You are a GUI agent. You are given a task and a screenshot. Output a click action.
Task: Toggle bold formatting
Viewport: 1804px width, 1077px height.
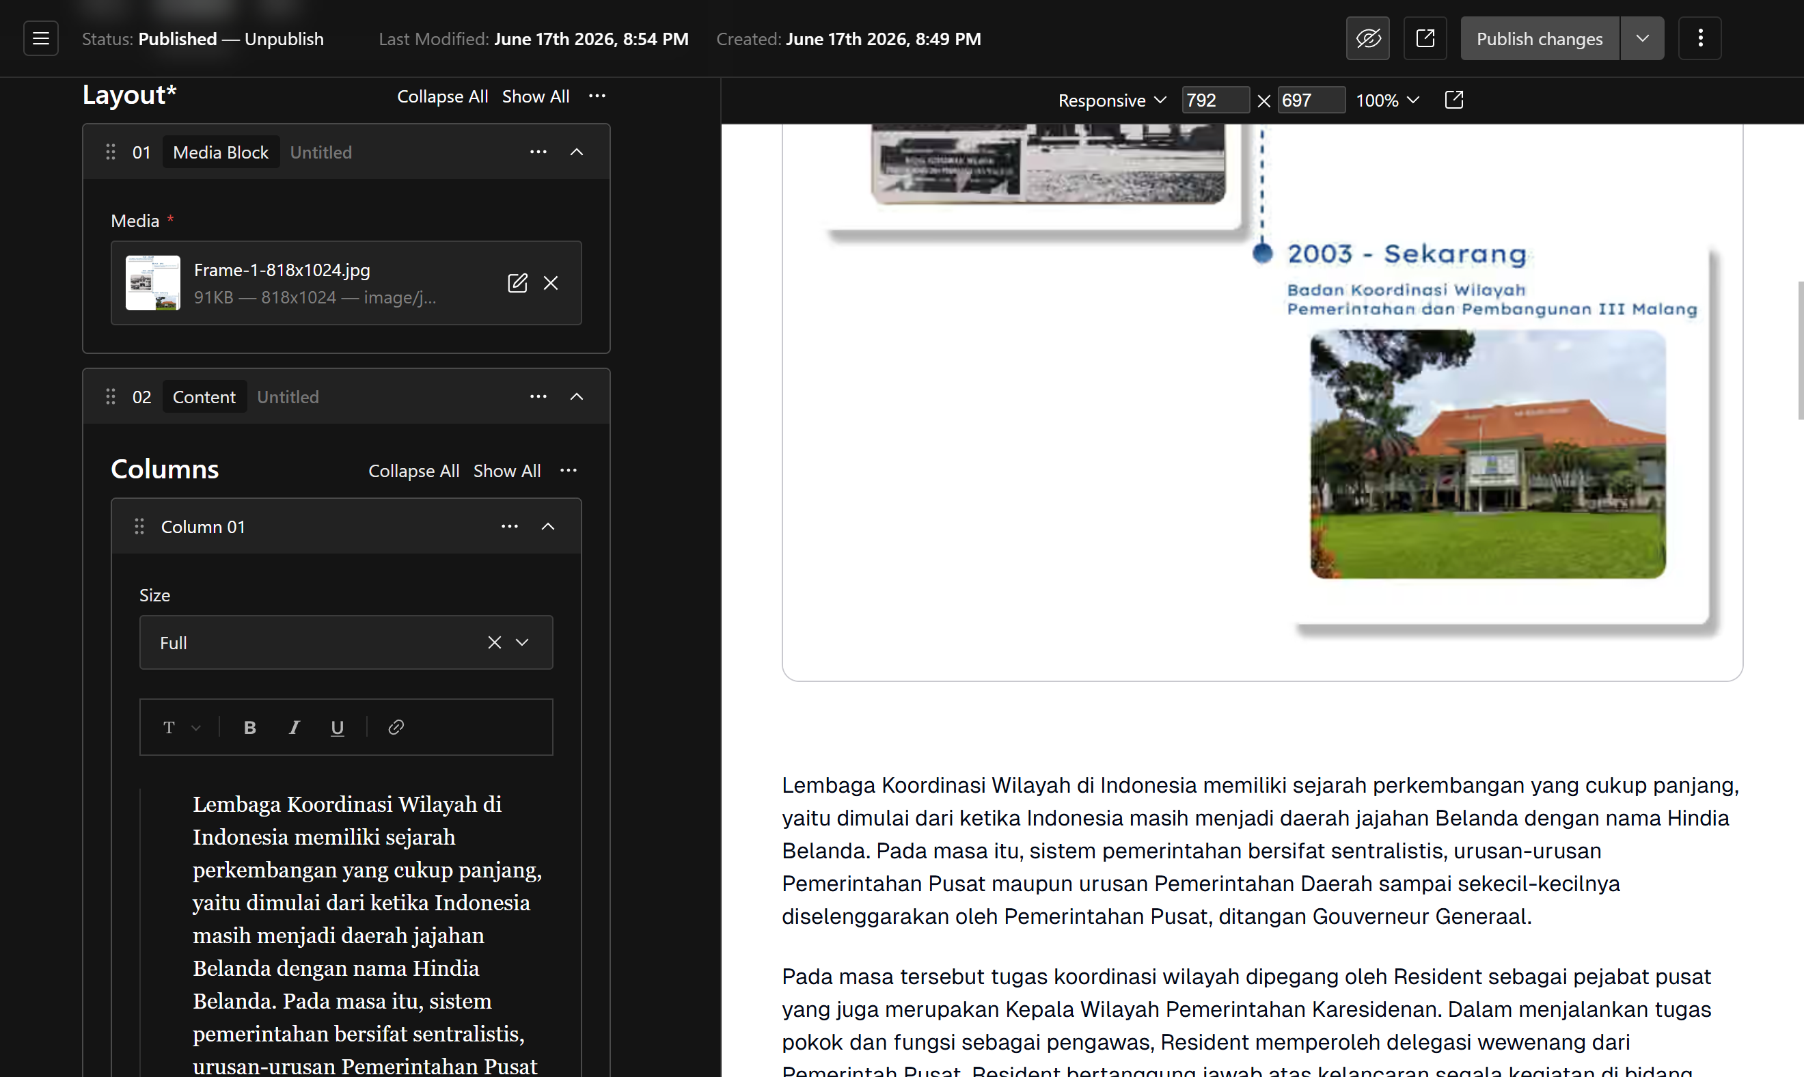250,727
